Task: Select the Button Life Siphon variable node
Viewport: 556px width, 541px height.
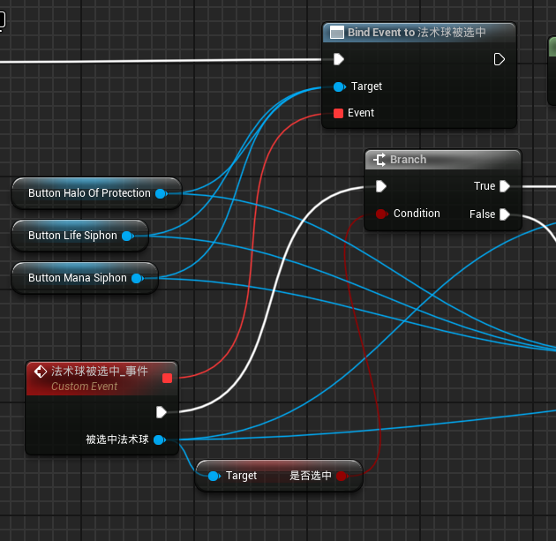Action: coord(79,236)
